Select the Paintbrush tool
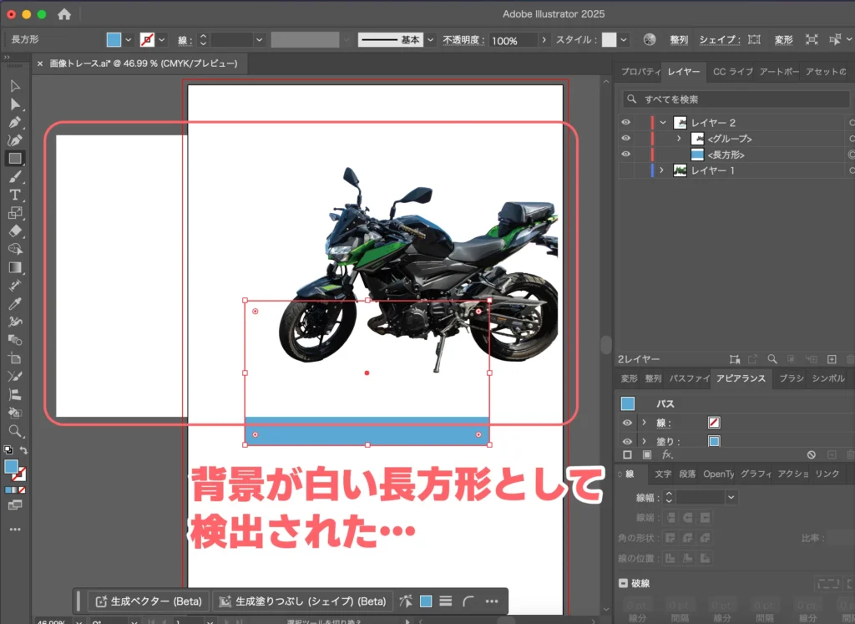 pyautogui.click(x=15, y=176)
